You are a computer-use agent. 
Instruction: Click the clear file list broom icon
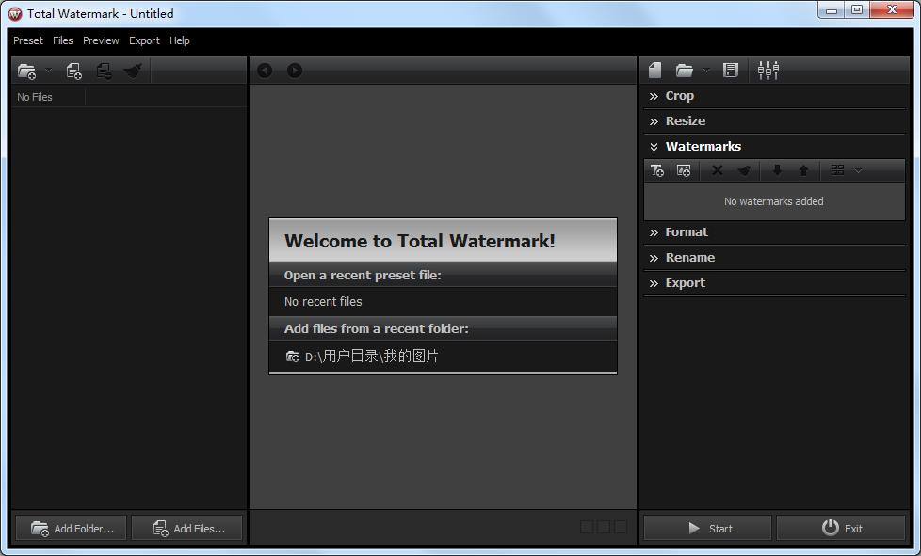134,71
